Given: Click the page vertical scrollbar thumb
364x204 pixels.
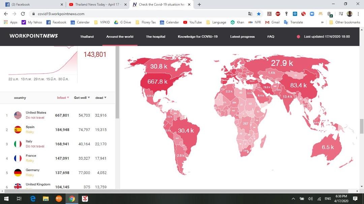Looking at the screenshot, I should click(362, 126).
